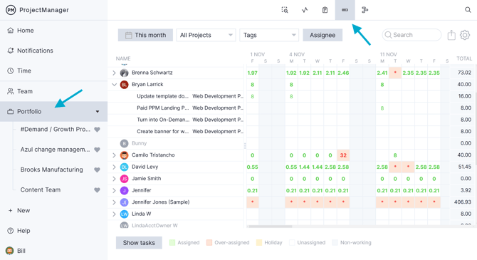Select the Paid PPM Landing P... task
The width and height of the screenshot is (477, 260).
pos(163,108)
